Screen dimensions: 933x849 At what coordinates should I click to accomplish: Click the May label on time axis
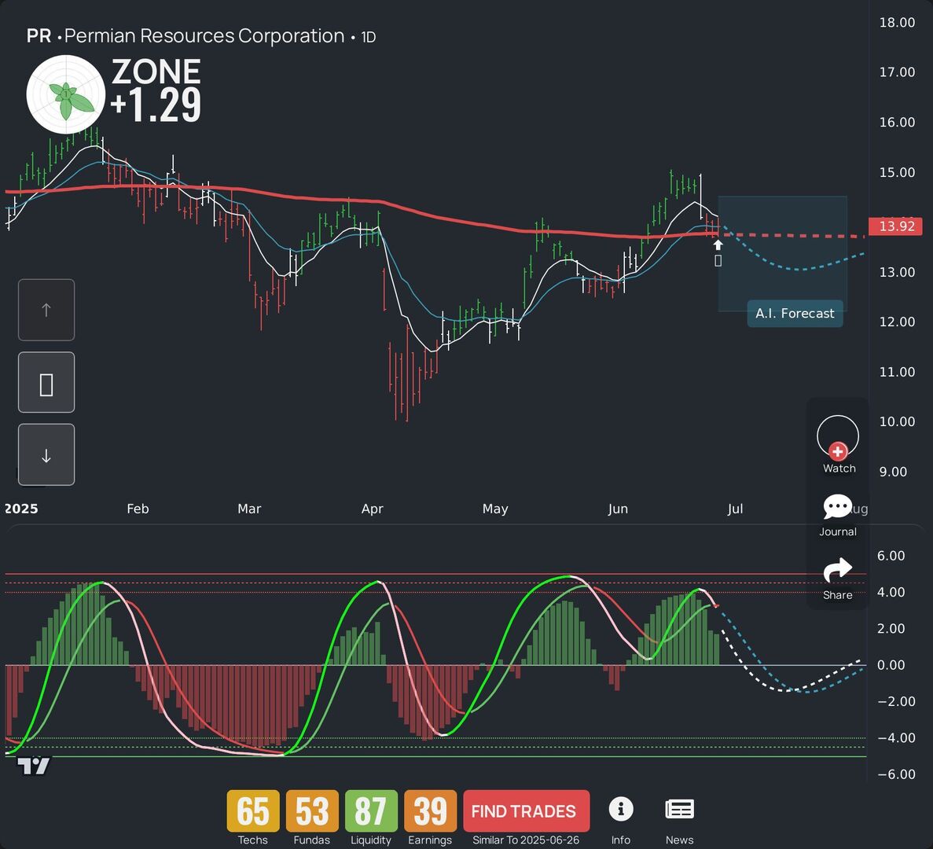[x=495, y=509]
